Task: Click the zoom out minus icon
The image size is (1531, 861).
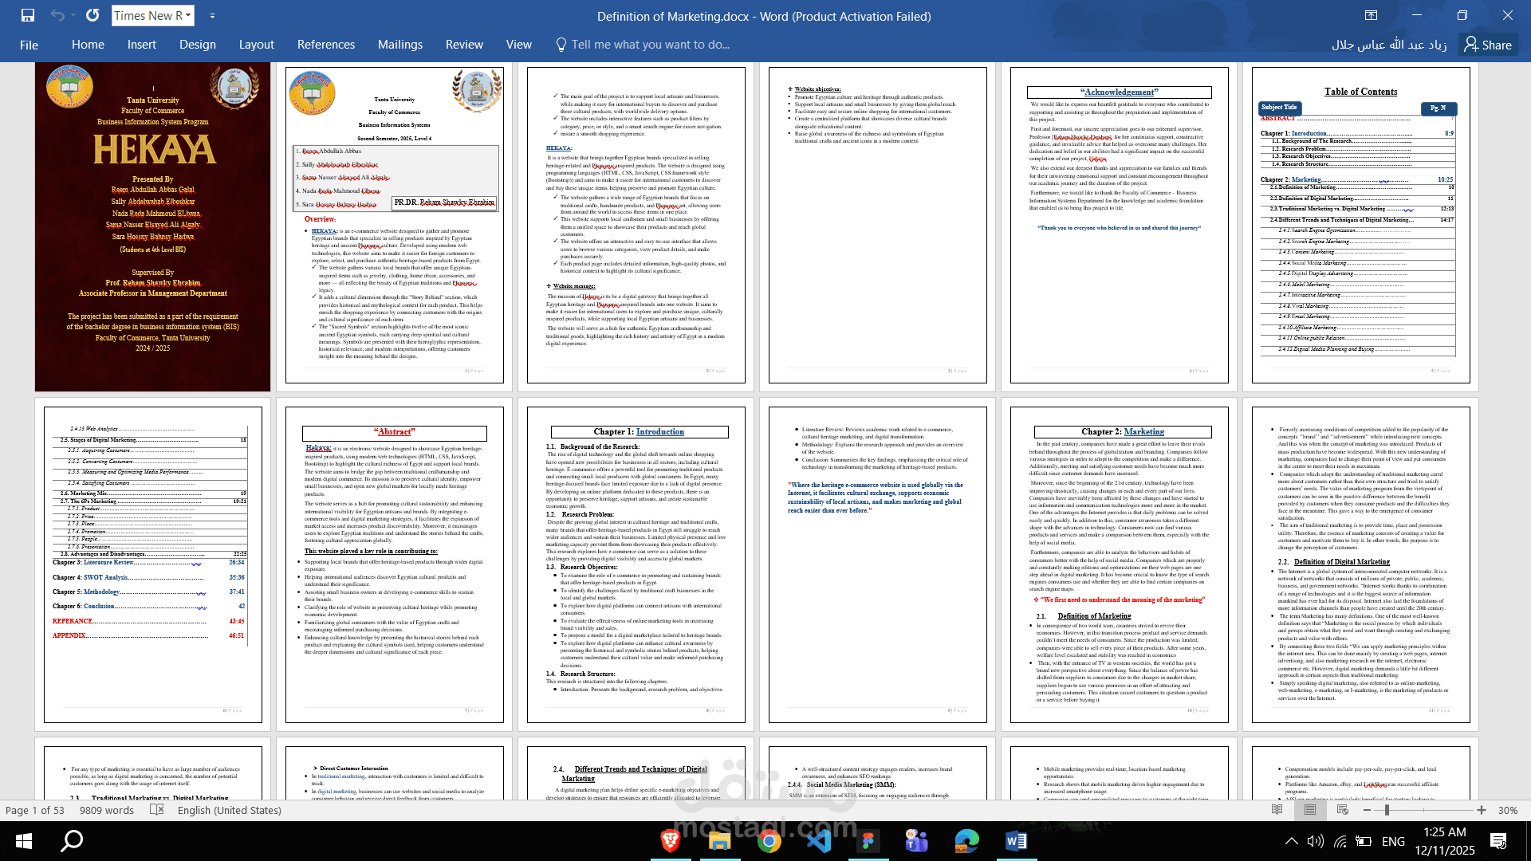Action: pyautogui.click(x=1368, y=810)
